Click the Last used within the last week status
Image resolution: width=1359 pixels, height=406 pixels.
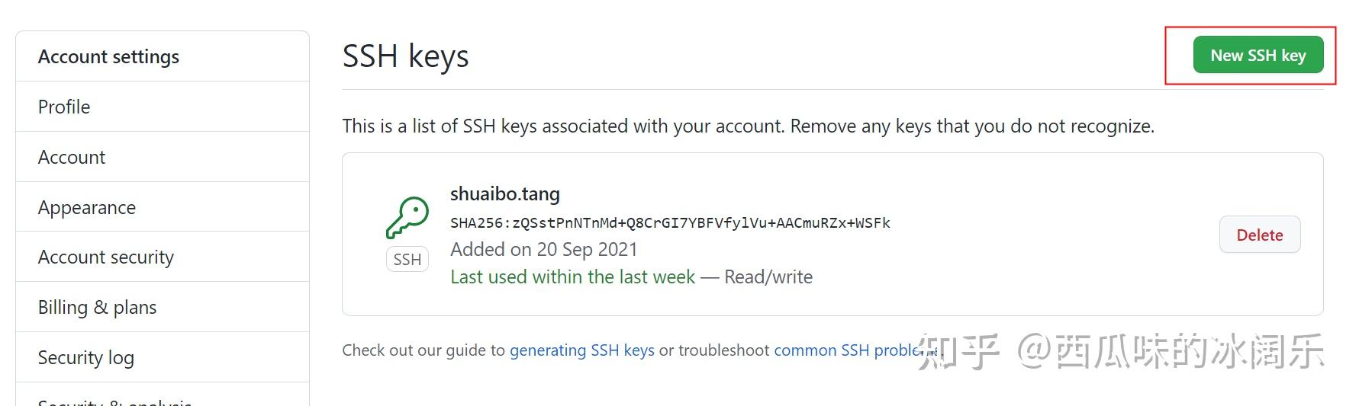coord(572,277)
